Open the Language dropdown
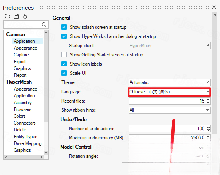220x175 pixels. pyautogui.click(x=170, y=92)
